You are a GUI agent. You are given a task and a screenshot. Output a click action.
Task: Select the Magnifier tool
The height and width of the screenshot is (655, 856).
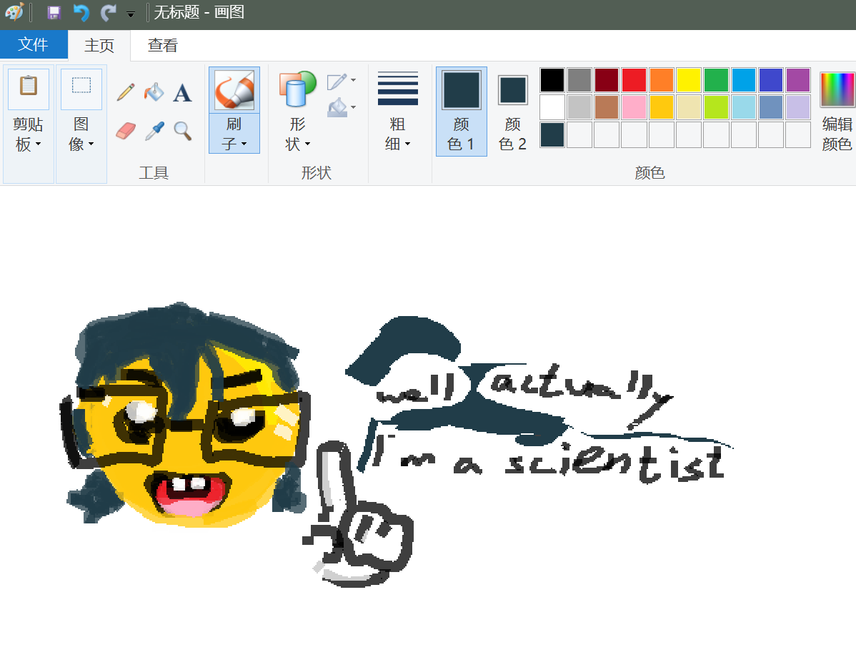click(x=182, y=131)
